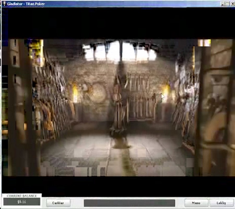Open the Cashier
This screenshot has width=235, height=209.
(58, 203)
